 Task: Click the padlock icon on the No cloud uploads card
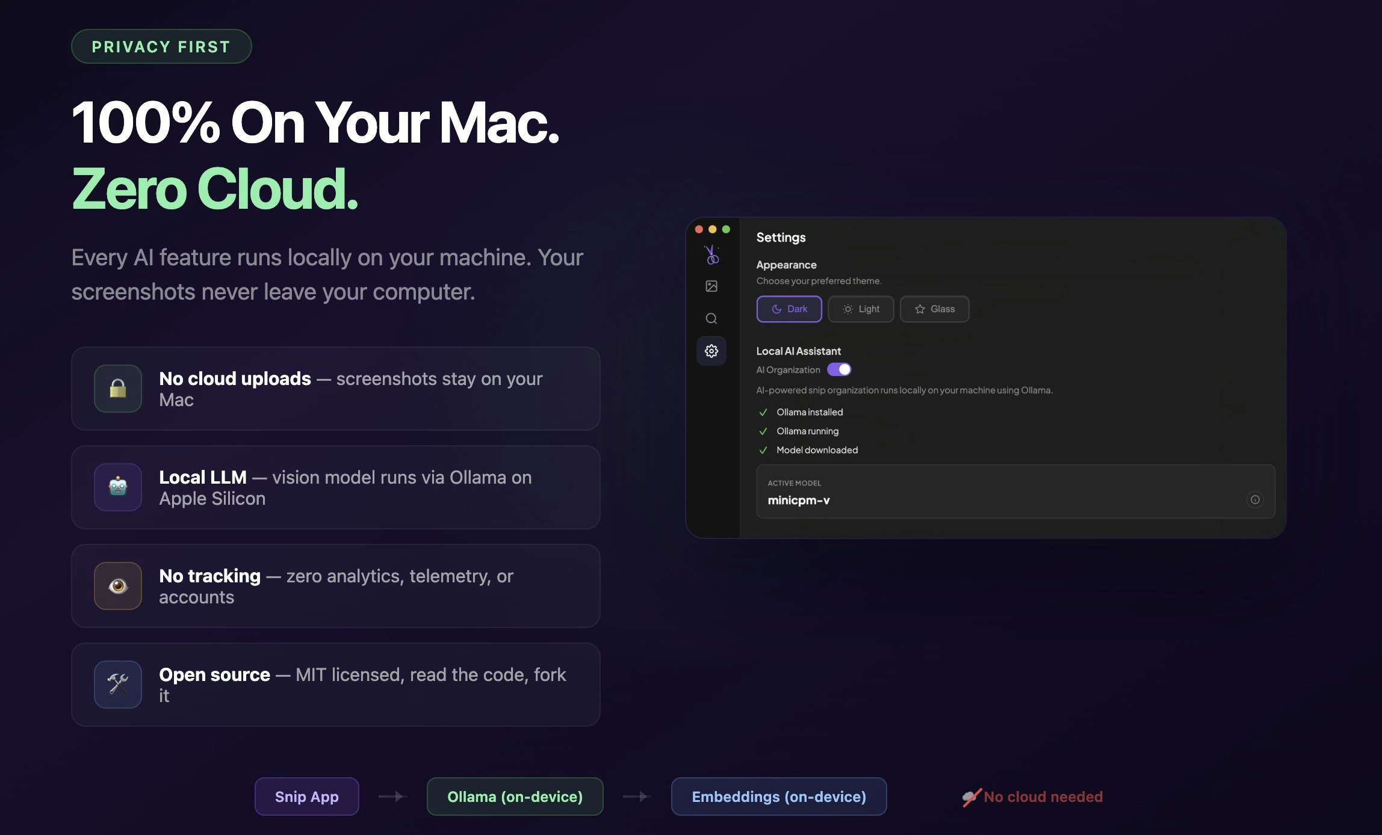[117, 389]
